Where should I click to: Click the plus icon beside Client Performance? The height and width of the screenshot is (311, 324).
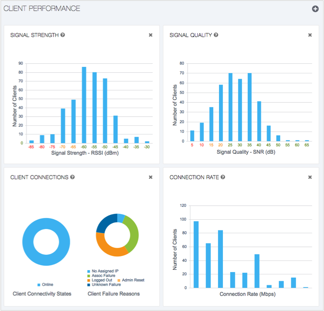coord(315,9)
